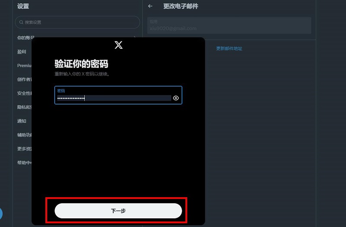Go back with the arrow beside 更改电子邮件
The height and width of the screenshot is (227, 346).
click(x=150, y=6)
